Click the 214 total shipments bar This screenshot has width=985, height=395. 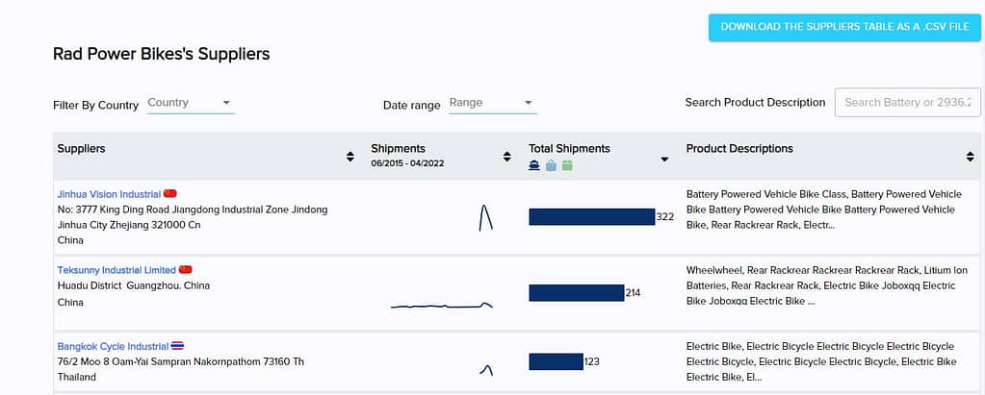[x=576, y=293]
